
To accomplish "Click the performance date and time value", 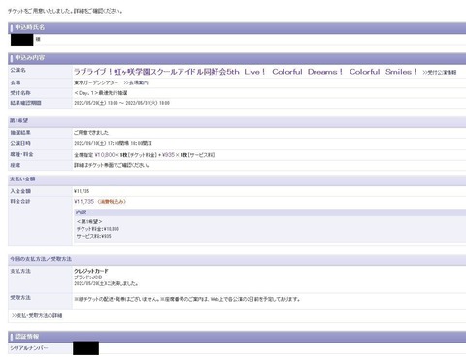I will tap(113, 143).
